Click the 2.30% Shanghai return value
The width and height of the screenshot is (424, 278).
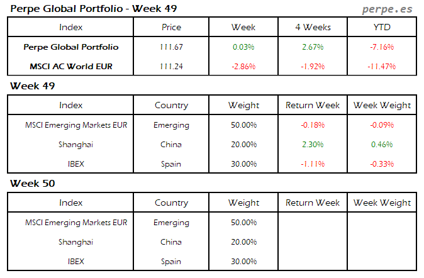[x=313, y=145]
